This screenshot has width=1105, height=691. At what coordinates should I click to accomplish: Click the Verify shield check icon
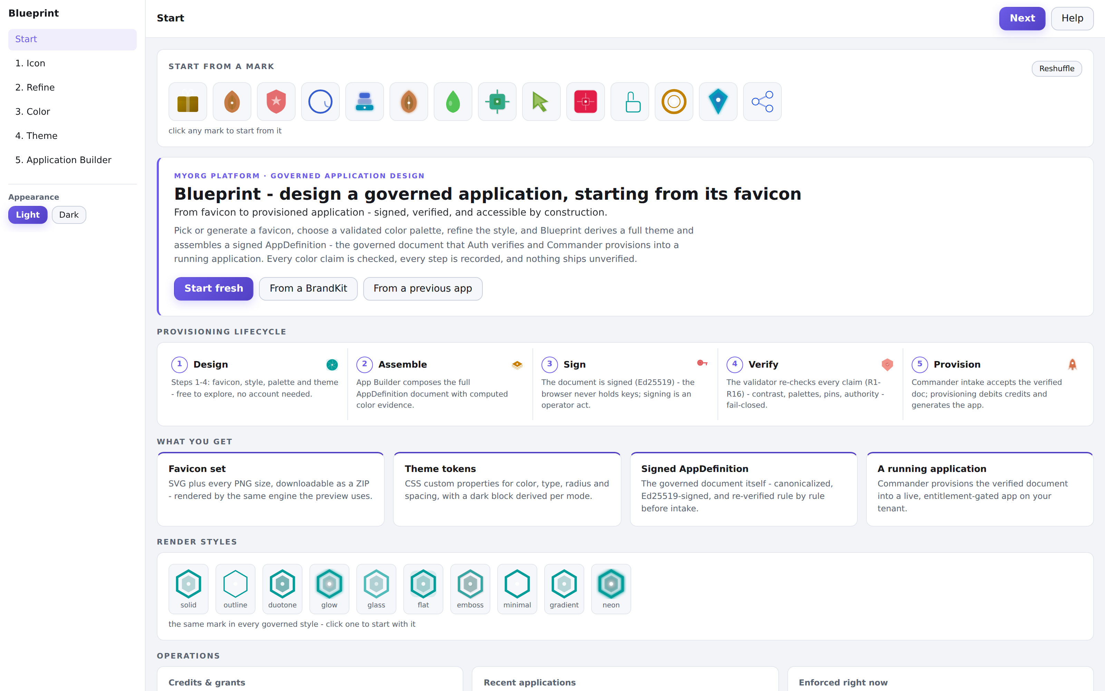point(887,364)
